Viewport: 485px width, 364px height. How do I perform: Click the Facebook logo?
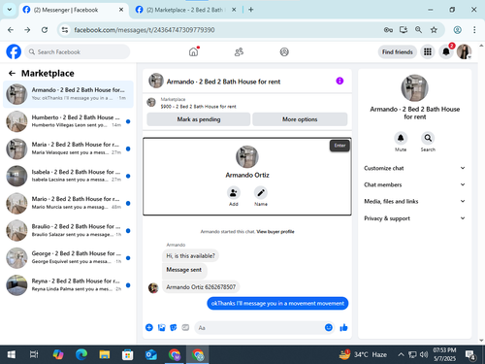tap(14, 51)
